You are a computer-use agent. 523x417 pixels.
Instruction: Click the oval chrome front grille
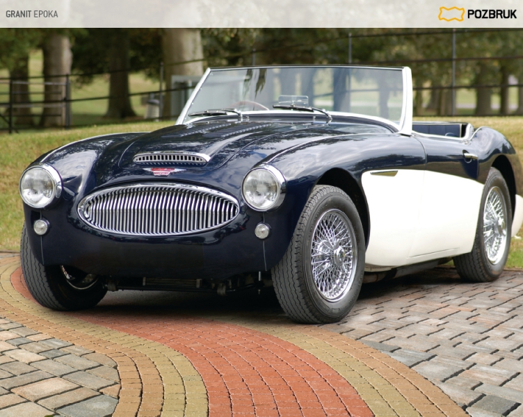click(x=158, y=209)
